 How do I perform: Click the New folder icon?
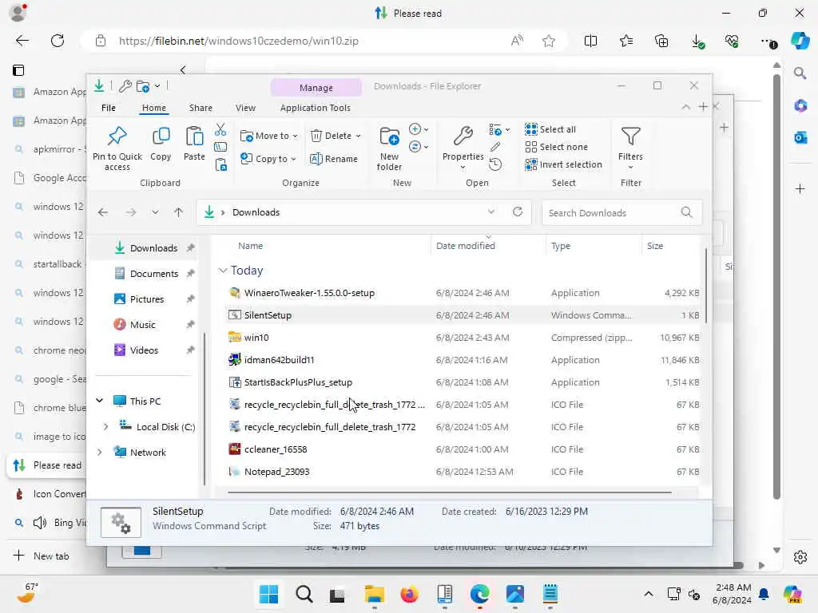pyautogui.click(x=389, y=137)
